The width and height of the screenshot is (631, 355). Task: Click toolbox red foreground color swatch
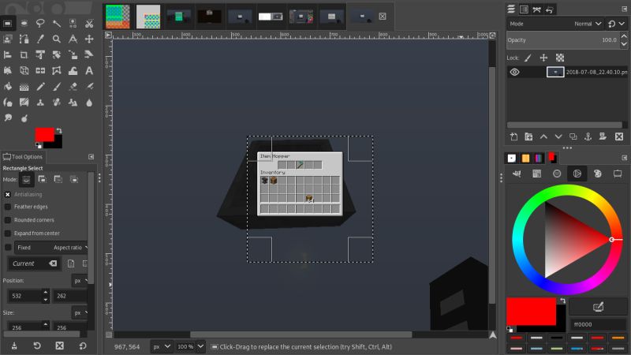click(44, 134)
